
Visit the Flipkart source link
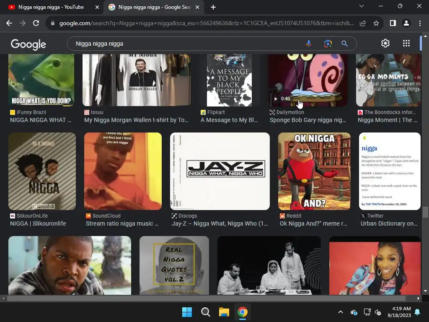212,112
